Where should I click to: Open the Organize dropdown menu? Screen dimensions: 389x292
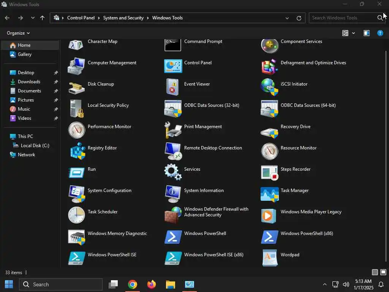pos(18,33)
